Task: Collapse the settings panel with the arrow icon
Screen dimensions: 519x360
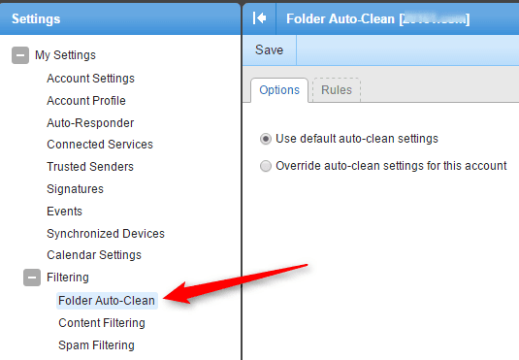Action: 259,18
